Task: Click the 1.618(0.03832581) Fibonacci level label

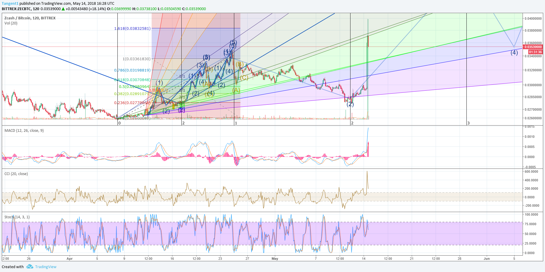Action: [132, 28]
